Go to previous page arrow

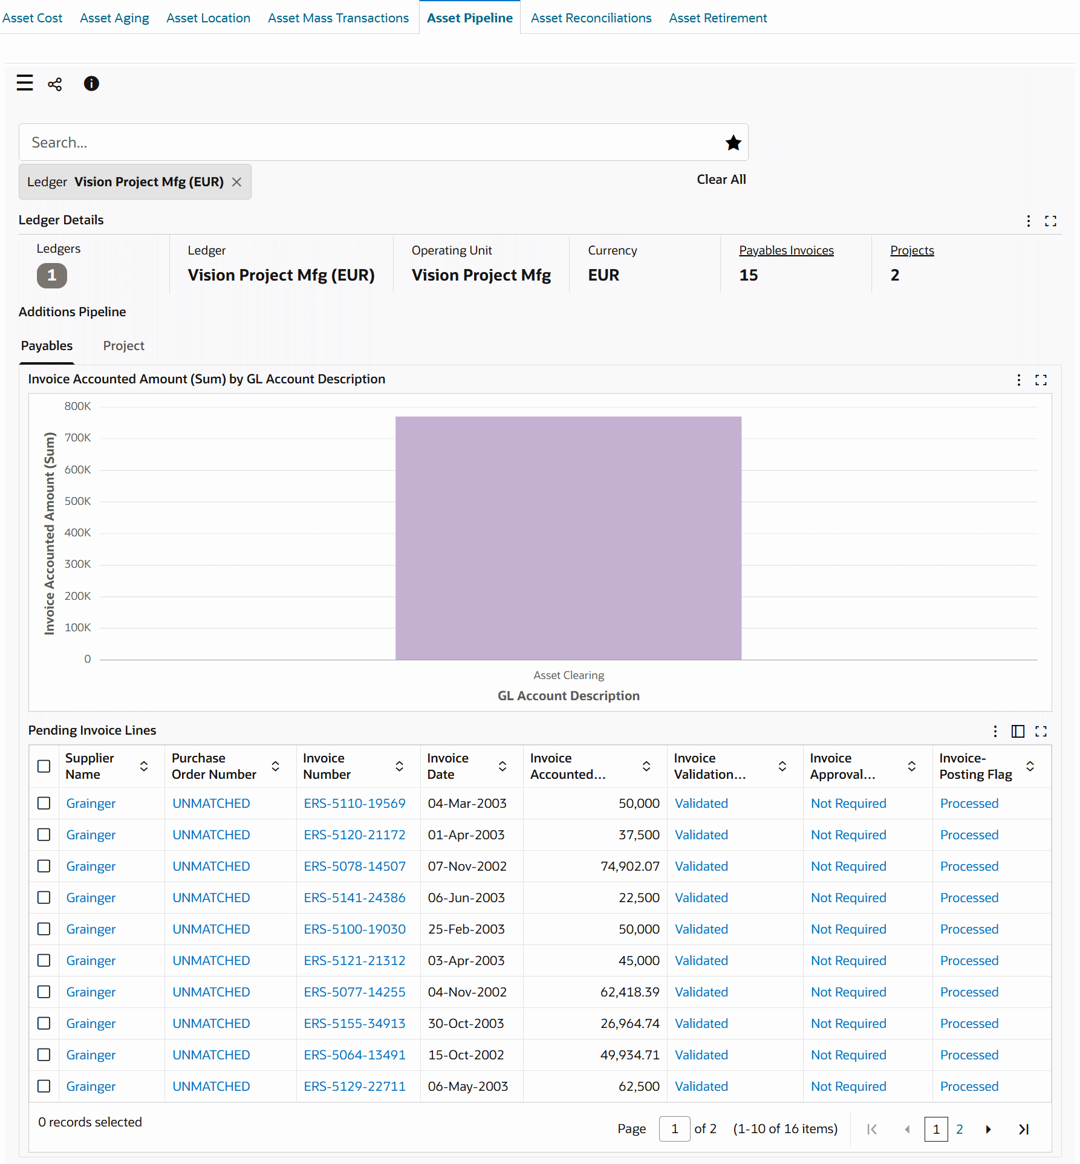coord(907,1129)
